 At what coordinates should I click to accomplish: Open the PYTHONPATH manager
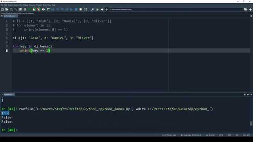click(97, 9)
